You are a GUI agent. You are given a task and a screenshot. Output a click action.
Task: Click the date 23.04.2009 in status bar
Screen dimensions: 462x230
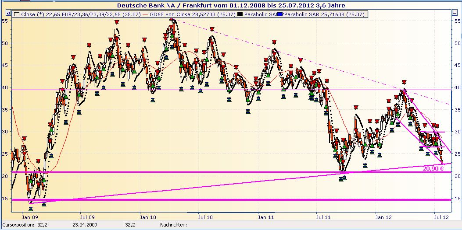point(85,225)
